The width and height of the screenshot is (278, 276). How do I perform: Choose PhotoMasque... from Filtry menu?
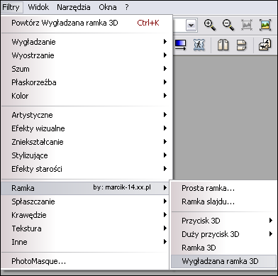85,261
